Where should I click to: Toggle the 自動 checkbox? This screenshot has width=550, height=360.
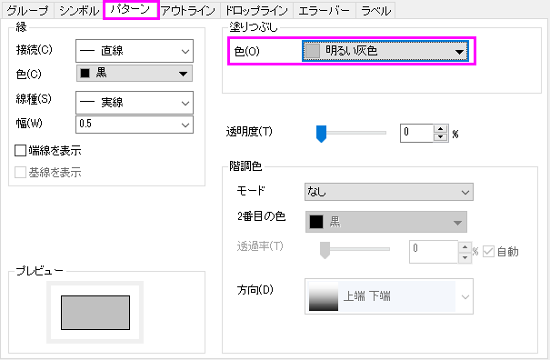pyautogui.click(x=488, y=252)
